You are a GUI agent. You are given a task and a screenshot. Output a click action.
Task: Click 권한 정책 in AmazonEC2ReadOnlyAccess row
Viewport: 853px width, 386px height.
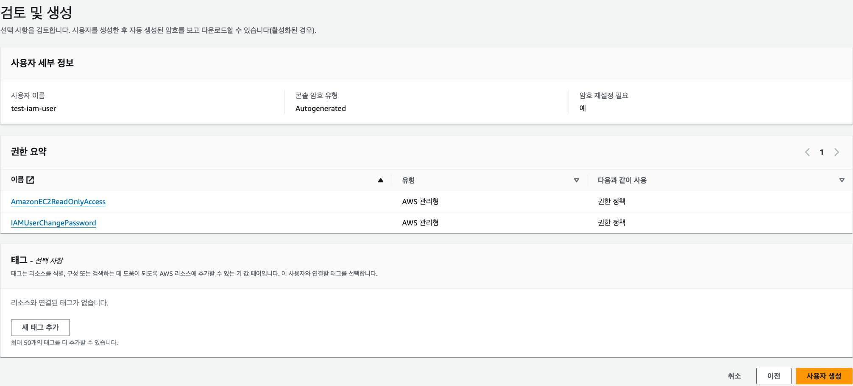[x=611, y=201]
